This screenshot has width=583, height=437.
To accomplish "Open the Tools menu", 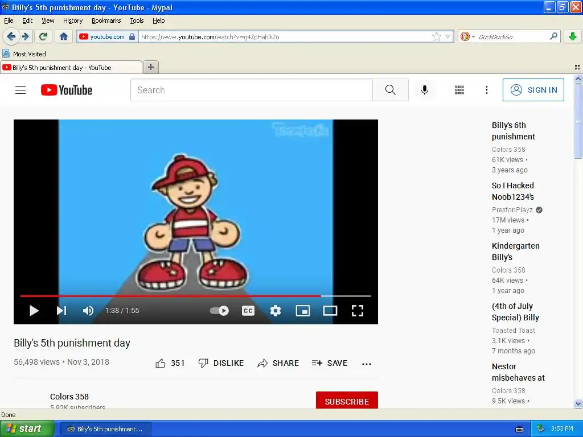I will tap(137, 20).
